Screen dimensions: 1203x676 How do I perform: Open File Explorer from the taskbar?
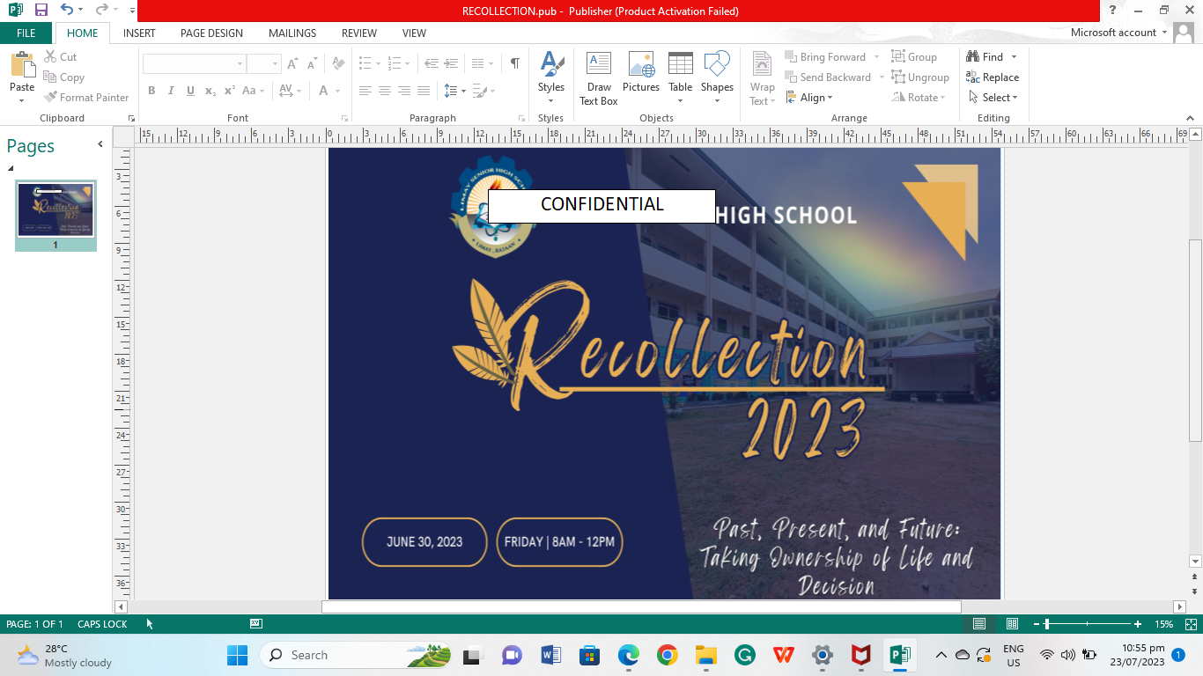tap(705, 655)
